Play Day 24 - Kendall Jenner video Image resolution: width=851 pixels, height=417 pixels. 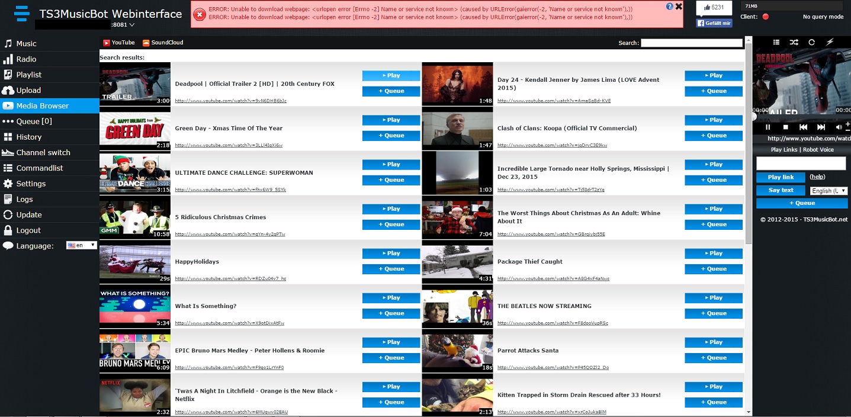[714, 76]
